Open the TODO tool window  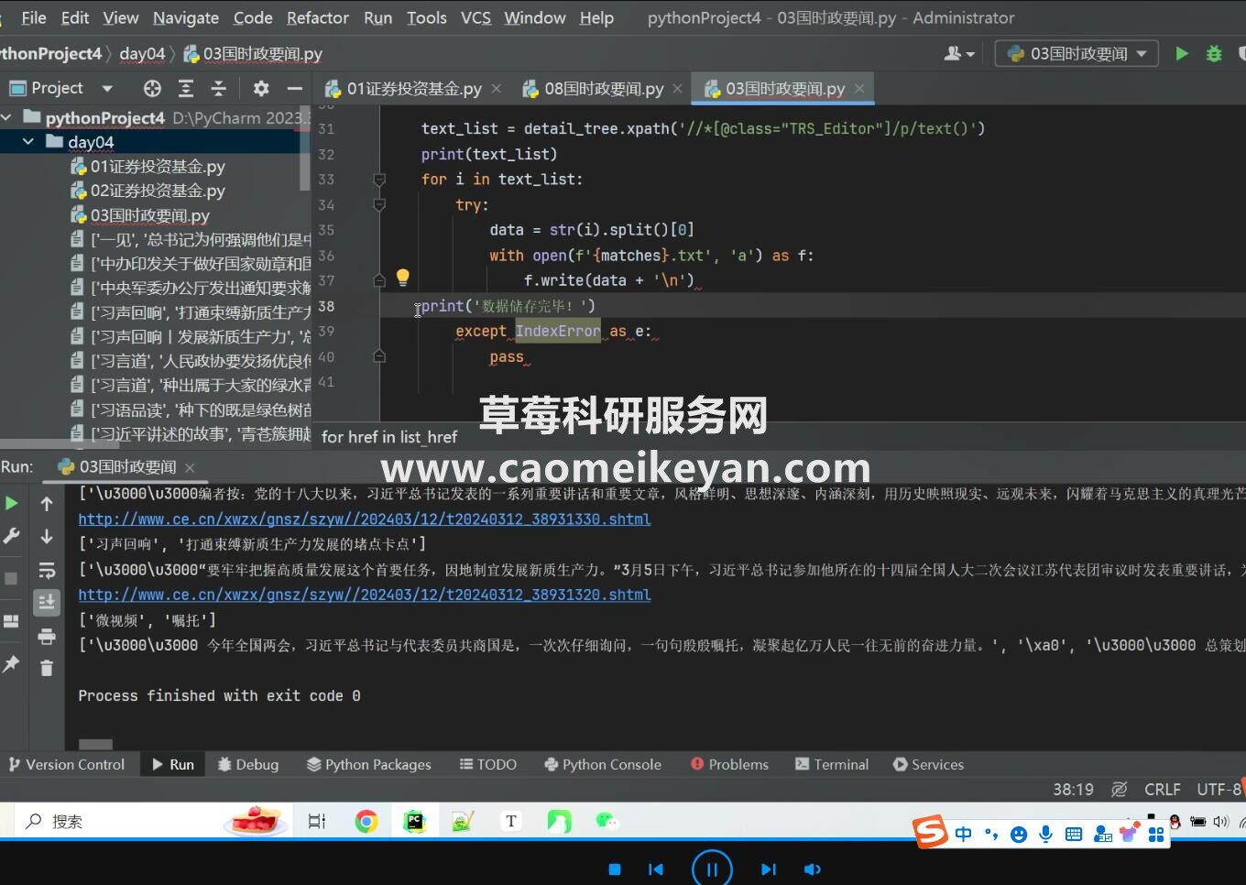tap(488, 764)
